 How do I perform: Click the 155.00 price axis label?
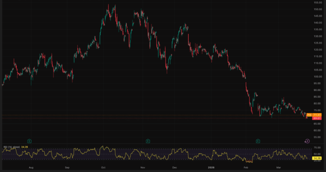[x=317, y=3]
